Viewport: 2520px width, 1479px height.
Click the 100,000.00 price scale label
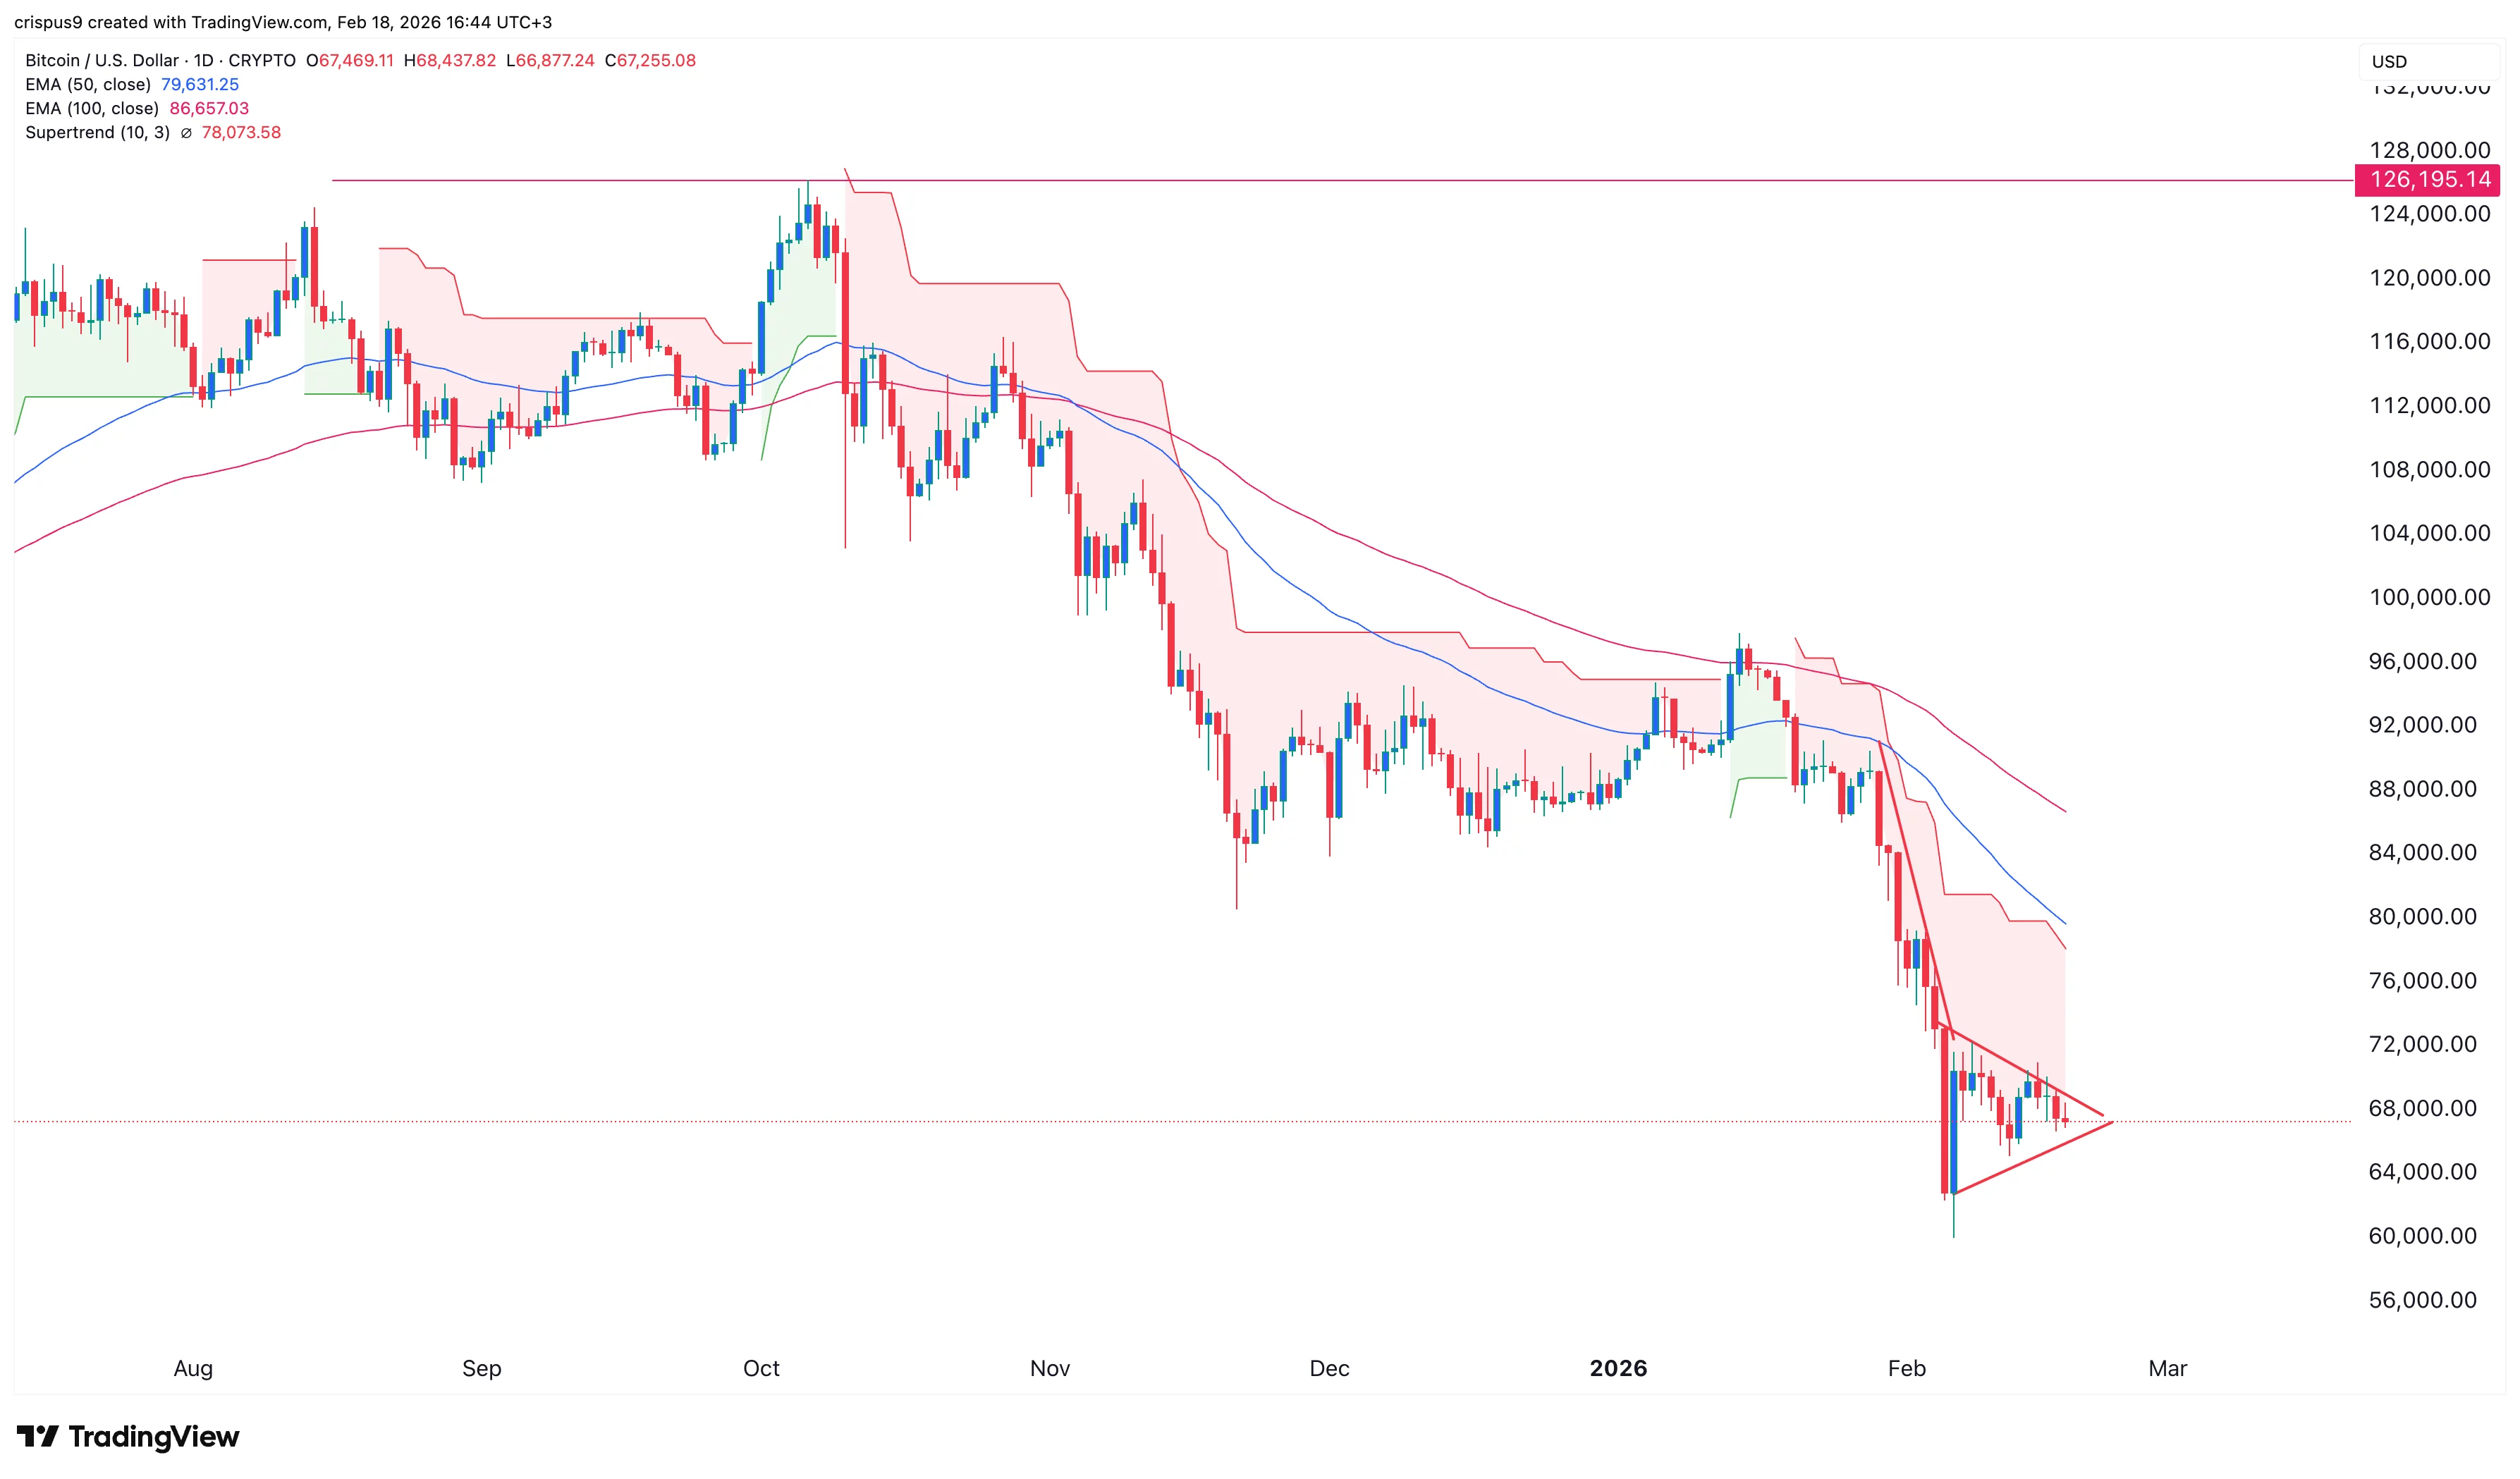pyautogui.click(x=2429, y=598)
